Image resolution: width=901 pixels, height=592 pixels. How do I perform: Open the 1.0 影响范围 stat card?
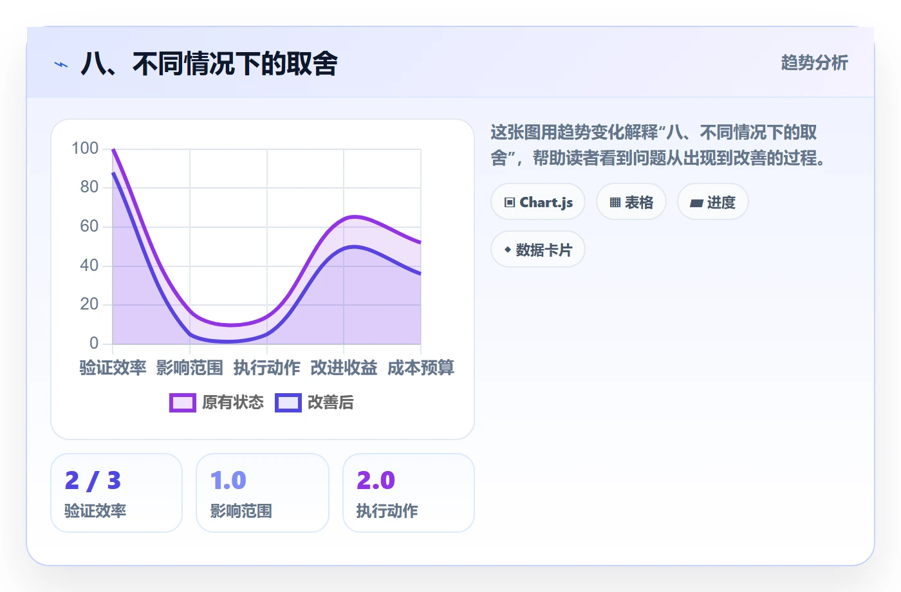(x=263, y=493)
